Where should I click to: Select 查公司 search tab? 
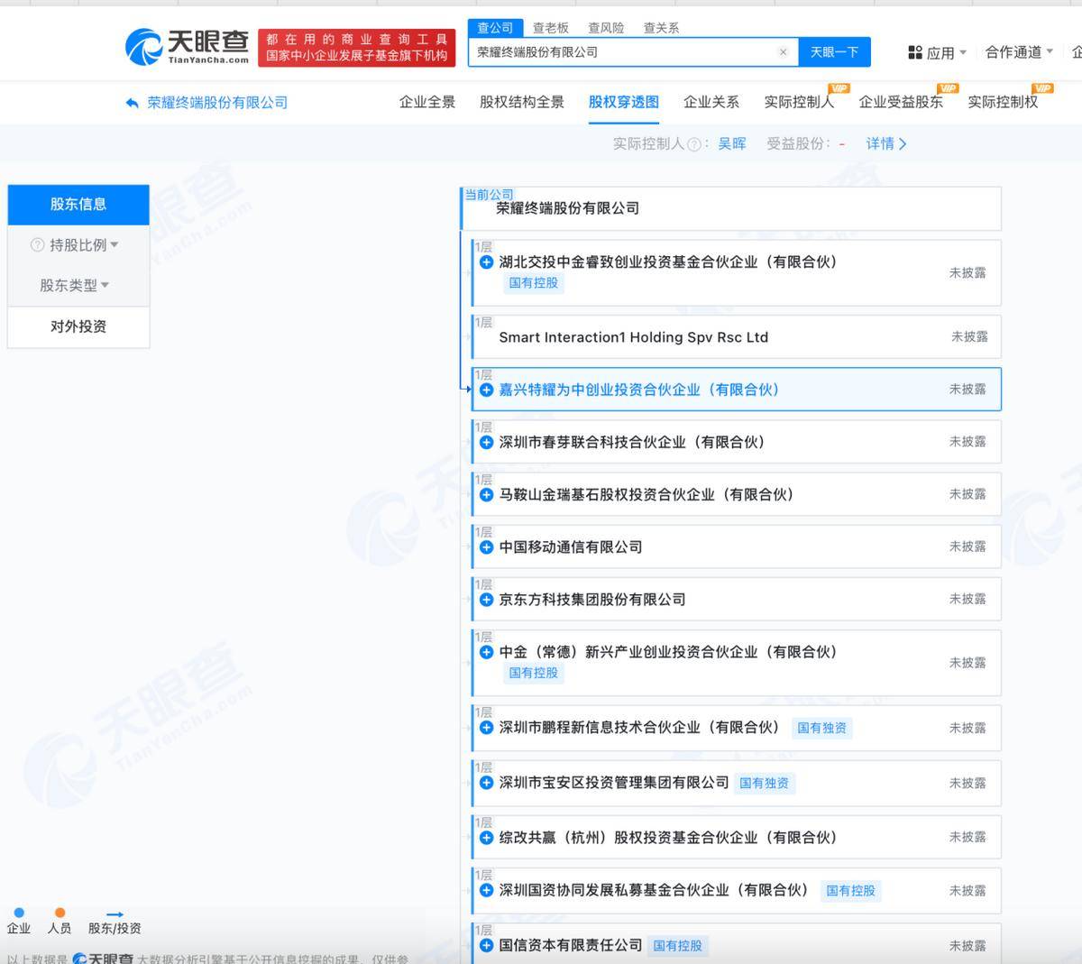(495, 28)
